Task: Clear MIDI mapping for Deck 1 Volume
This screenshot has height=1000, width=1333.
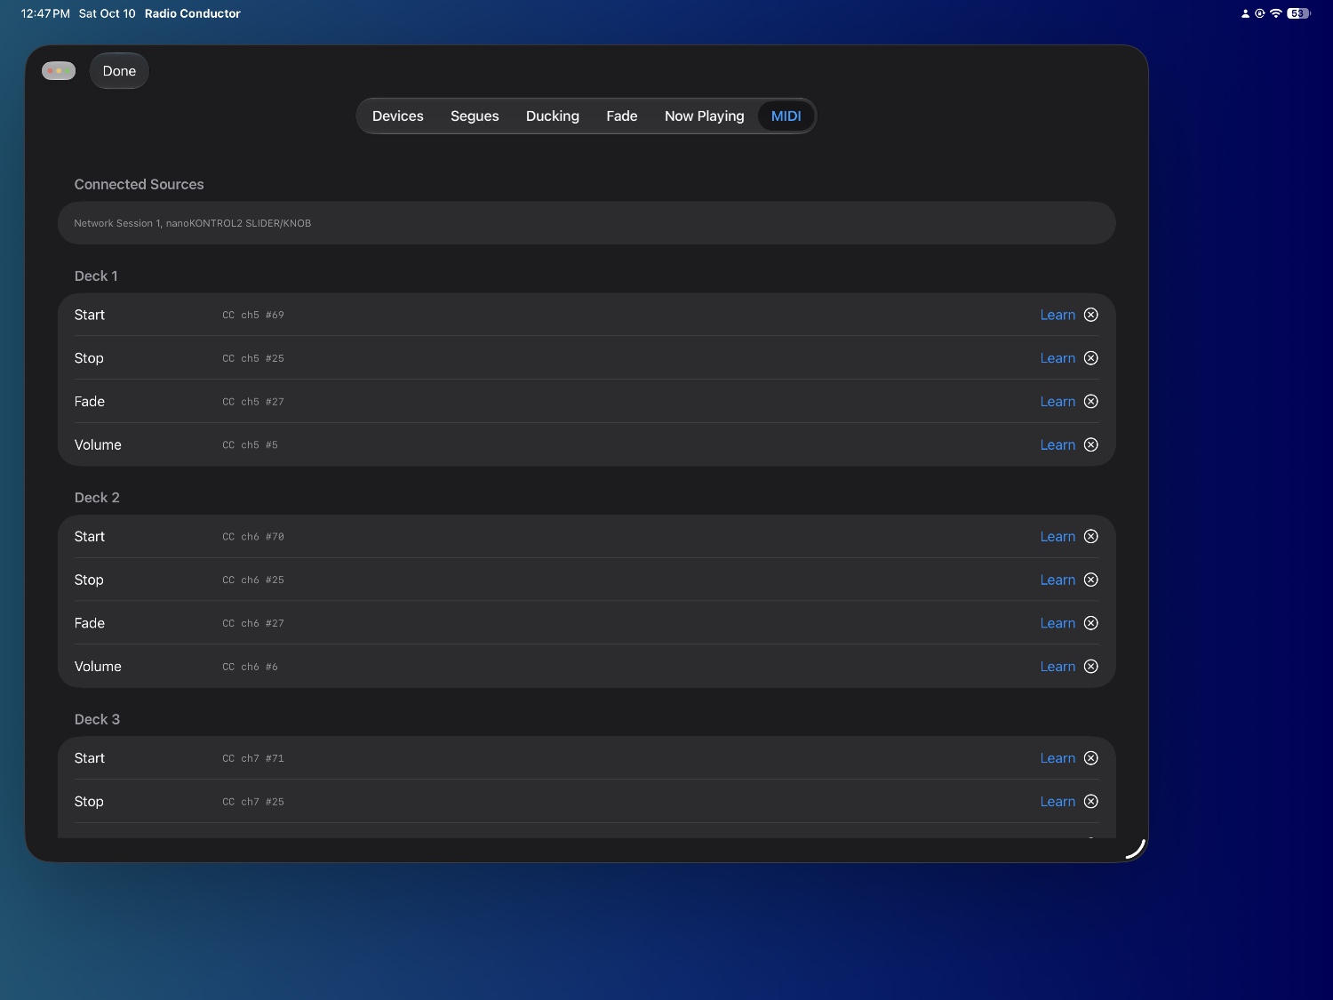Action: 1091,444
